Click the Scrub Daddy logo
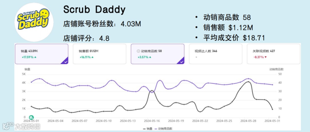The width and height of the screenshot is (310, 132). click(34, 22)
